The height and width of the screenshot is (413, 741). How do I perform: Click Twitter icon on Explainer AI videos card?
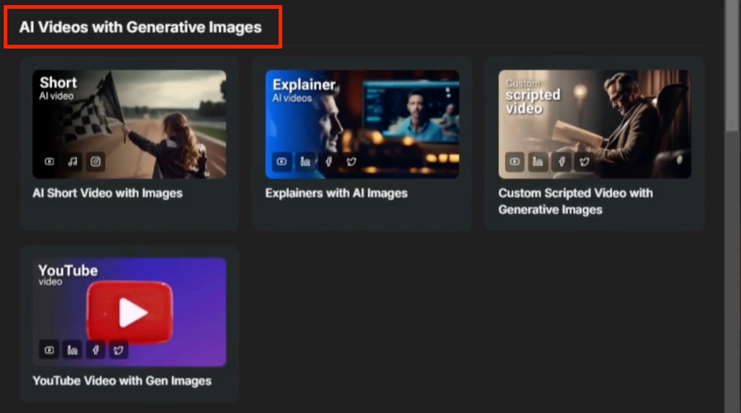pos(351,162)
